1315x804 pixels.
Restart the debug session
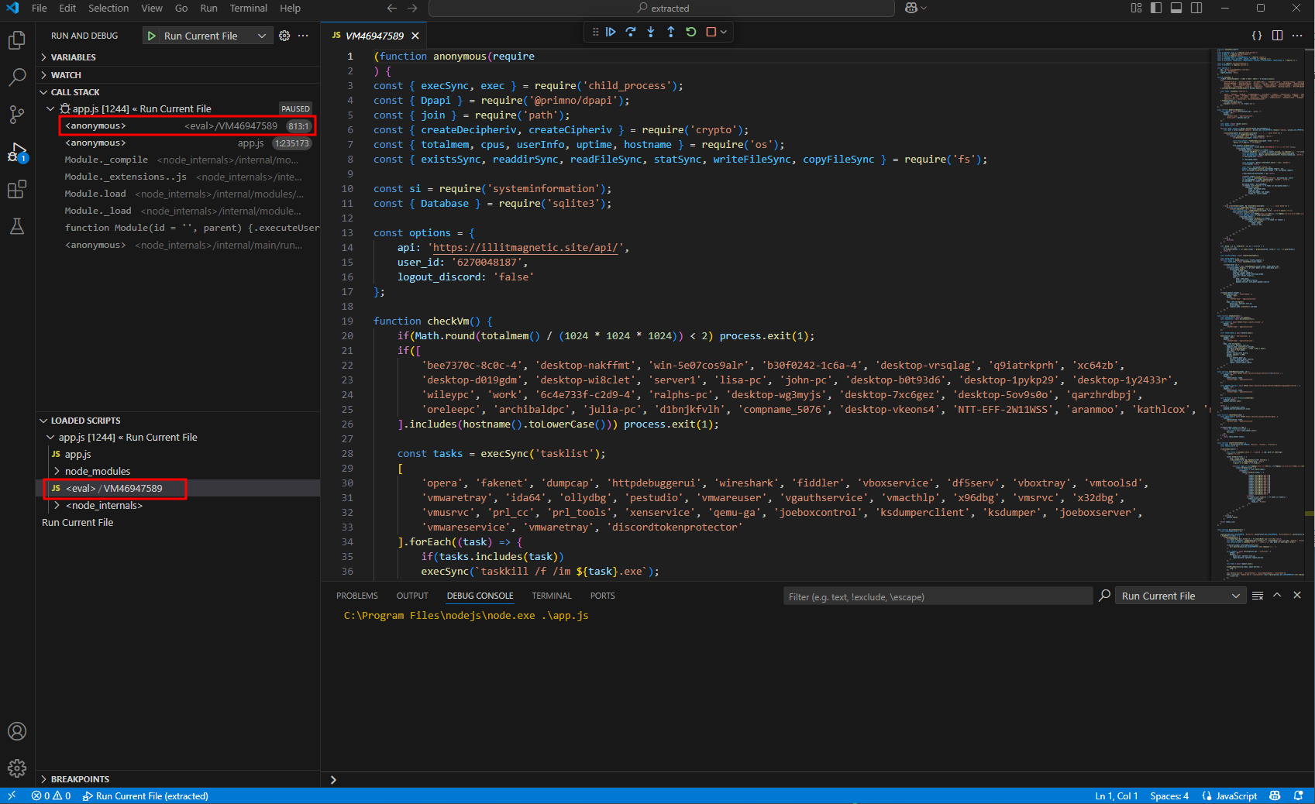click(691, 32)
